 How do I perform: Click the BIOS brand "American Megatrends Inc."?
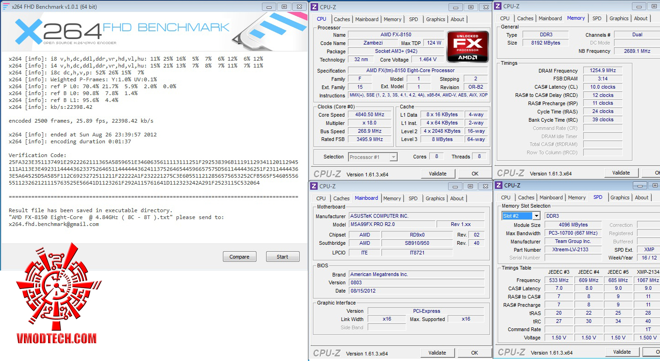coord(416,275)
